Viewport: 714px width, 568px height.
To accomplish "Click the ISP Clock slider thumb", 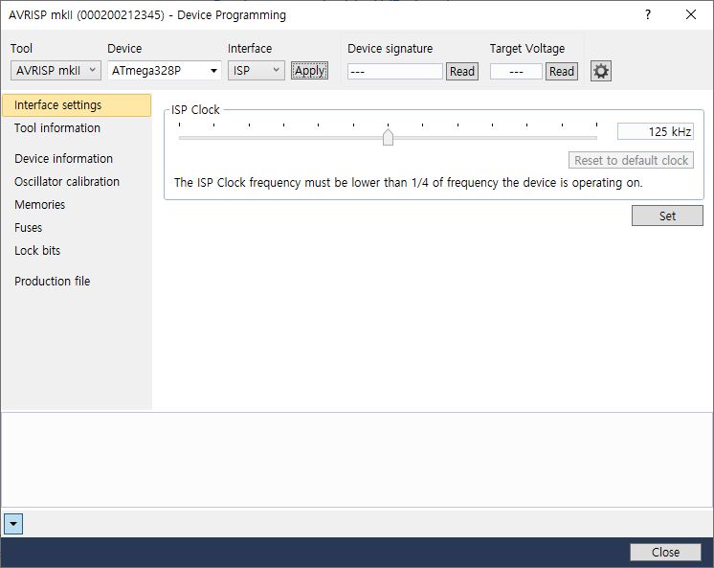I will click(x=388, y=137).
